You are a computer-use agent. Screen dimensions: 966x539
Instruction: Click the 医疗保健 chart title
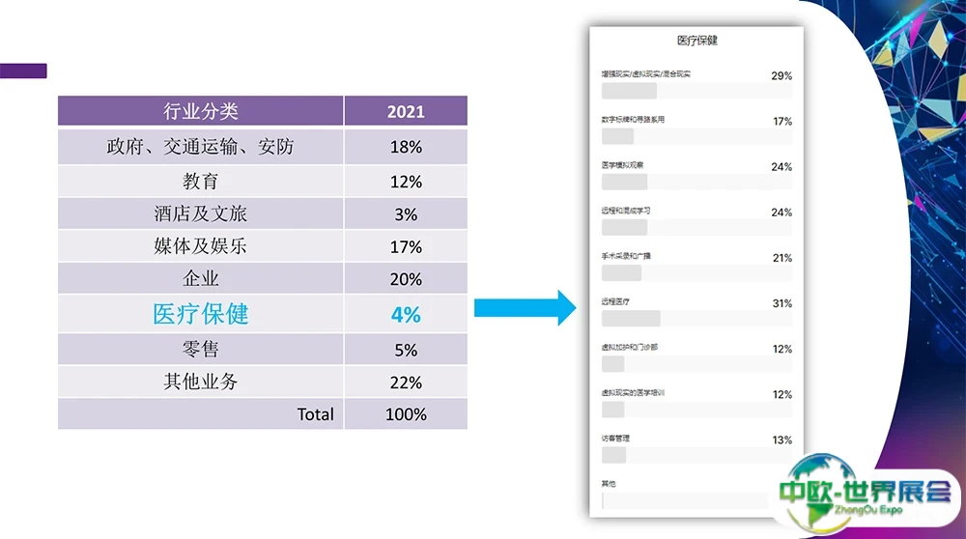696,42
